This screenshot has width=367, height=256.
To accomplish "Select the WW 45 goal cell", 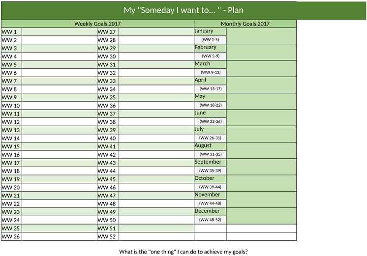I will (156, 179).
